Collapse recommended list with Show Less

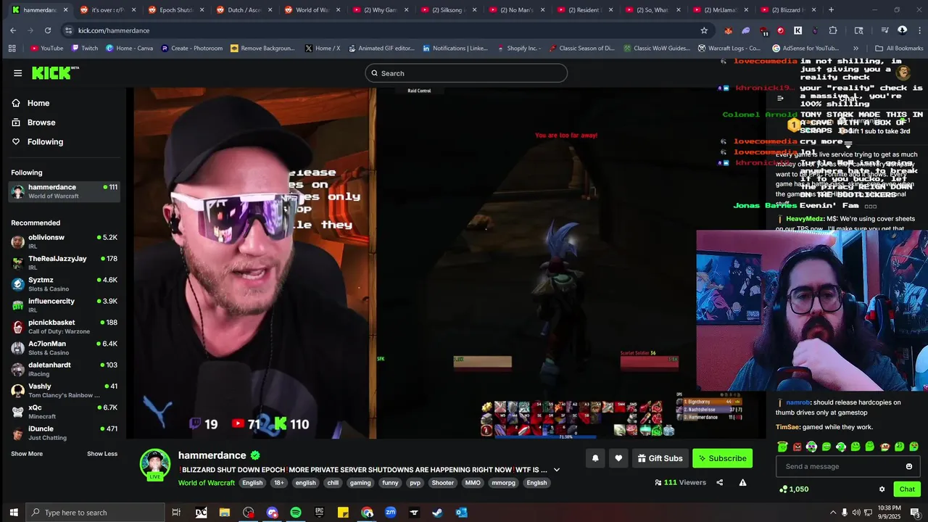pyautogui.click(x=102, y=454)
